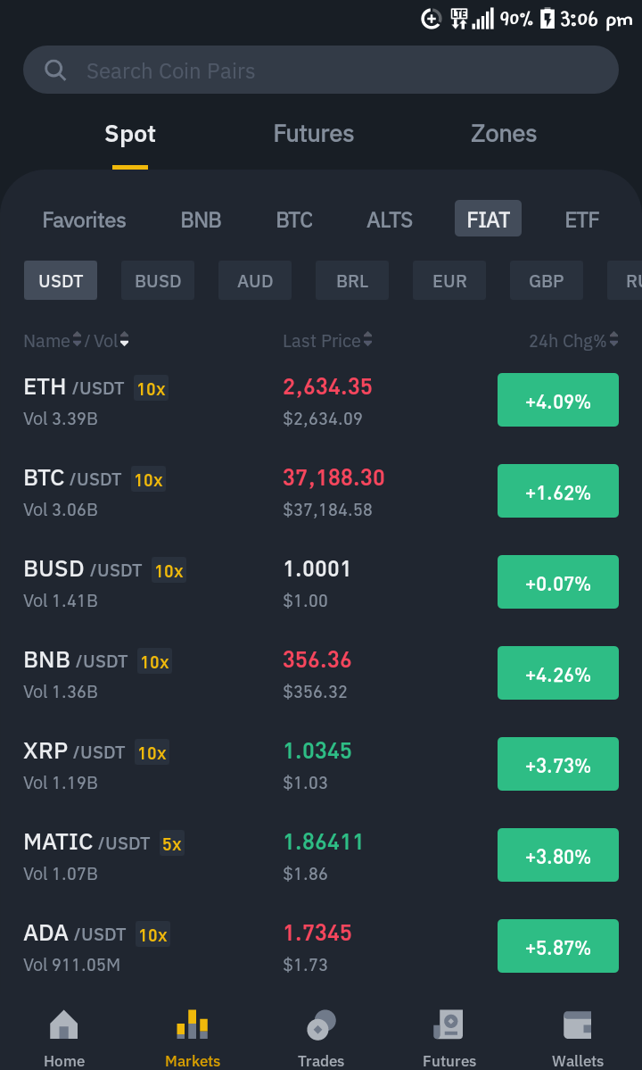Toggle the Vol sort arrows
This screenshot has width=642, height=1070.
[x=124, y=339]
